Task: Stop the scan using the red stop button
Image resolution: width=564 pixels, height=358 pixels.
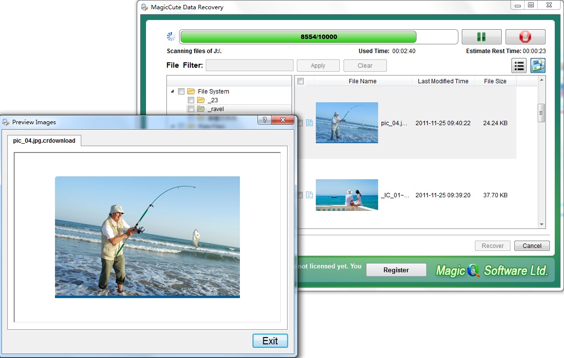Action: pyautogui.click(x=525, y=37)
